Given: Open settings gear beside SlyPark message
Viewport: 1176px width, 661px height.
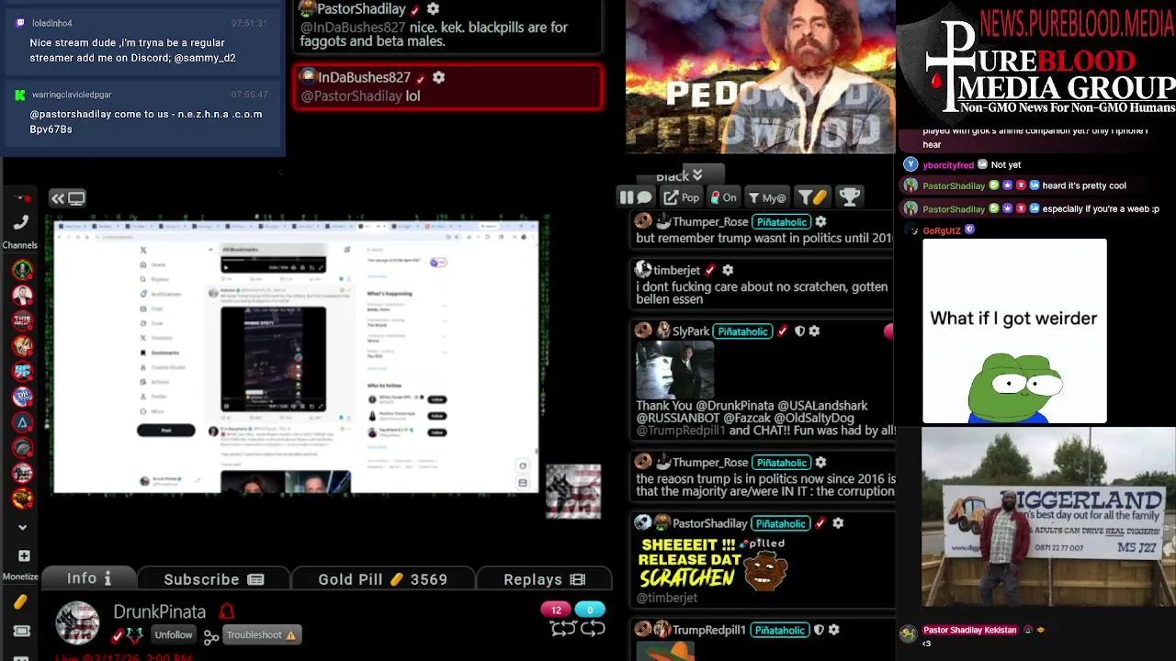Looking at the screenshot, I should point(814,330).
